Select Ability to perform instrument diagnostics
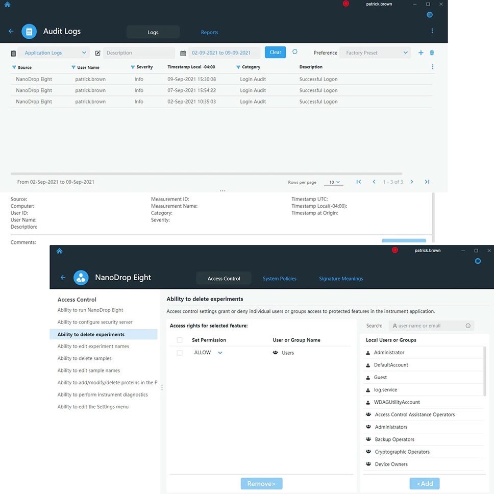This screenshot has height=494, width=494. pos(103,394)
